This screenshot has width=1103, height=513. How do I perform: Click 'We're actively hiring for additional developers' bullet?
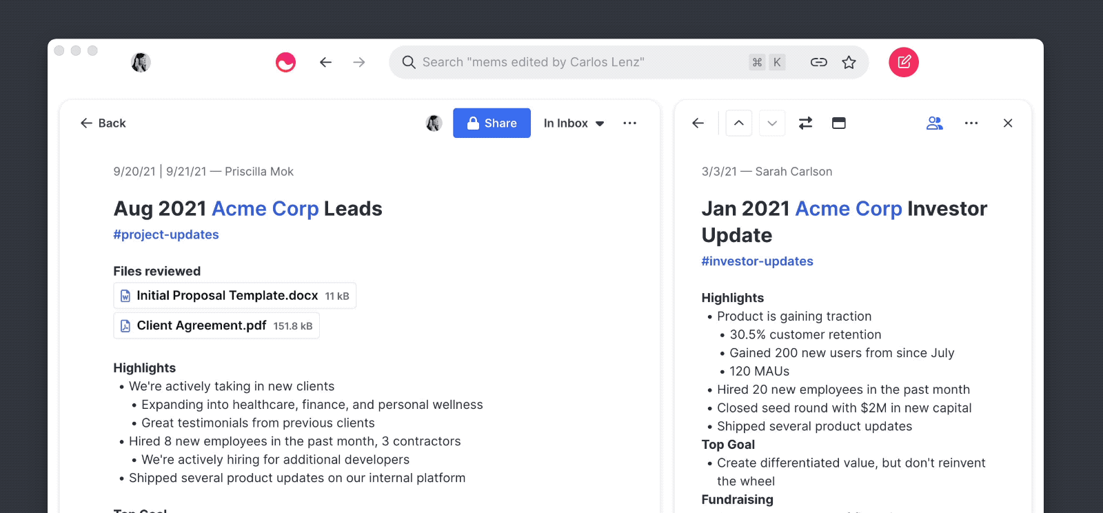coord(275,459)
